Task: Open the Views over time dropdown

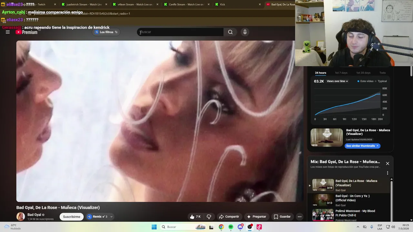Action: click(x=337, y=81)
